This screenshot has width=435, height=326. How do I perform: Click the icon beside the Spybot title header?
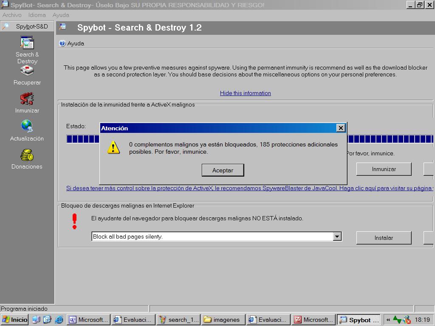click(63, 27)
